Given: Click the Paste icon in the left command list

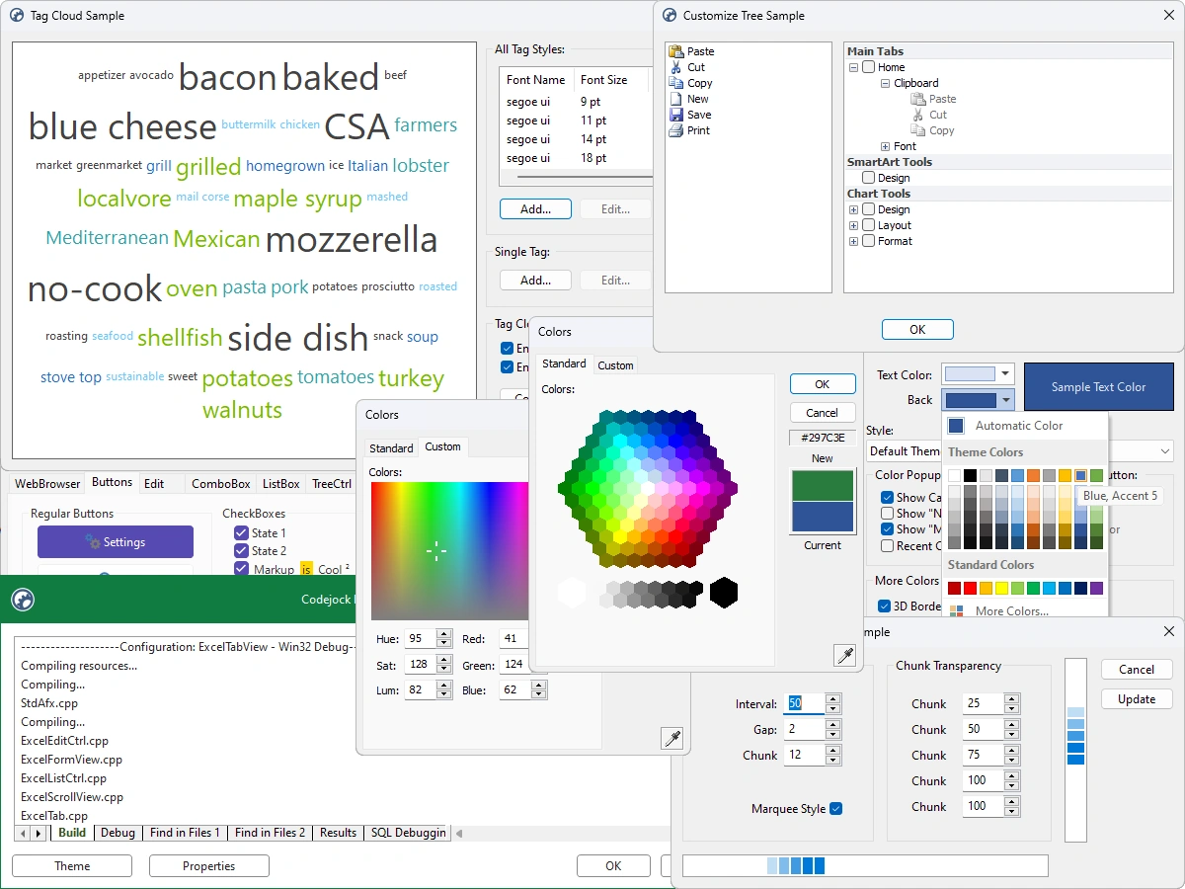Looking at the screenshot, I should point(675,51).
